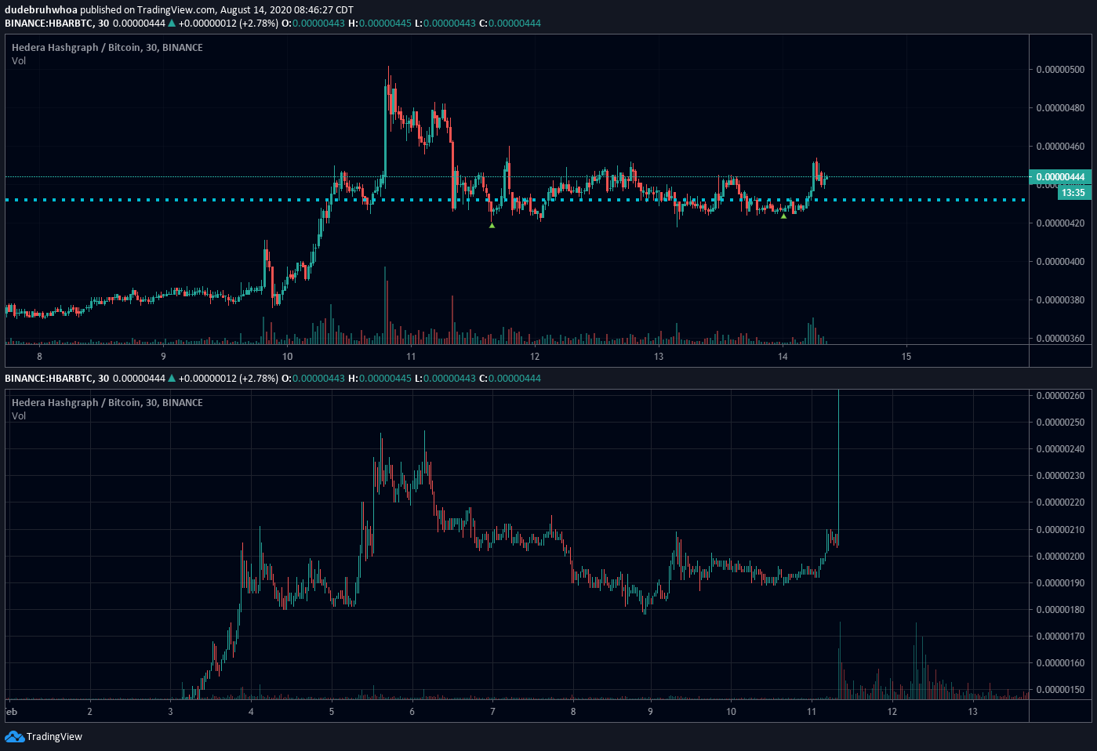Click the 0.00000400 price axis label
Screen dimensions: 1097x751
[x=1060, y=262]
